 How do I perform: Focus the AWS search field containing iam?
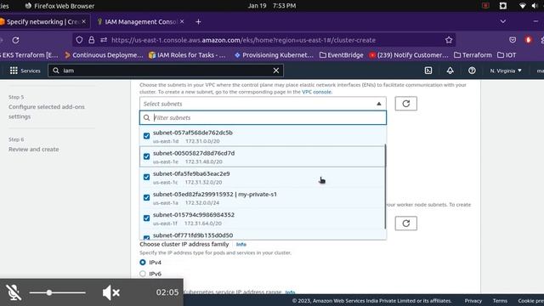tap(166, 71)
